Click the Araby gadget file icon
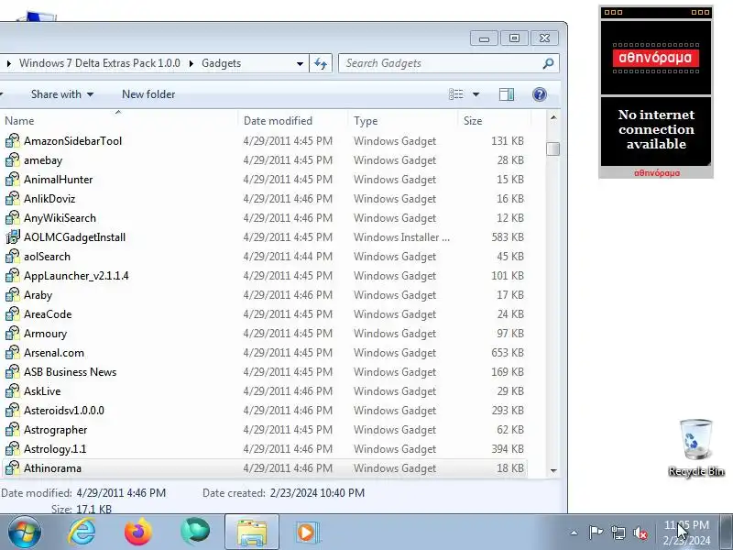Screen dimensions: 733x550 pyautogui.click(x=13, y=294)
